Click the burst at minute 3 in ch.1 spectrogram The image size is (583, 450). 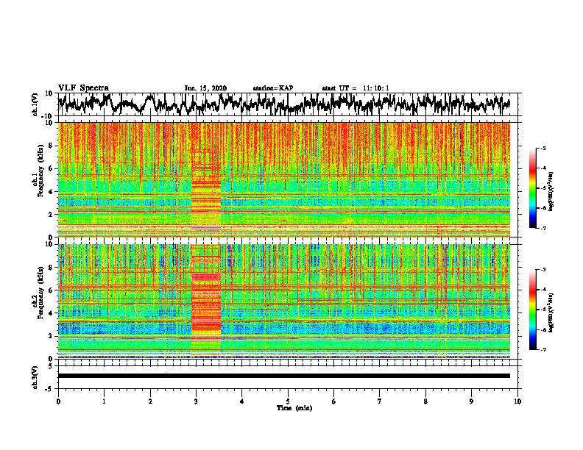coord(206,179)
